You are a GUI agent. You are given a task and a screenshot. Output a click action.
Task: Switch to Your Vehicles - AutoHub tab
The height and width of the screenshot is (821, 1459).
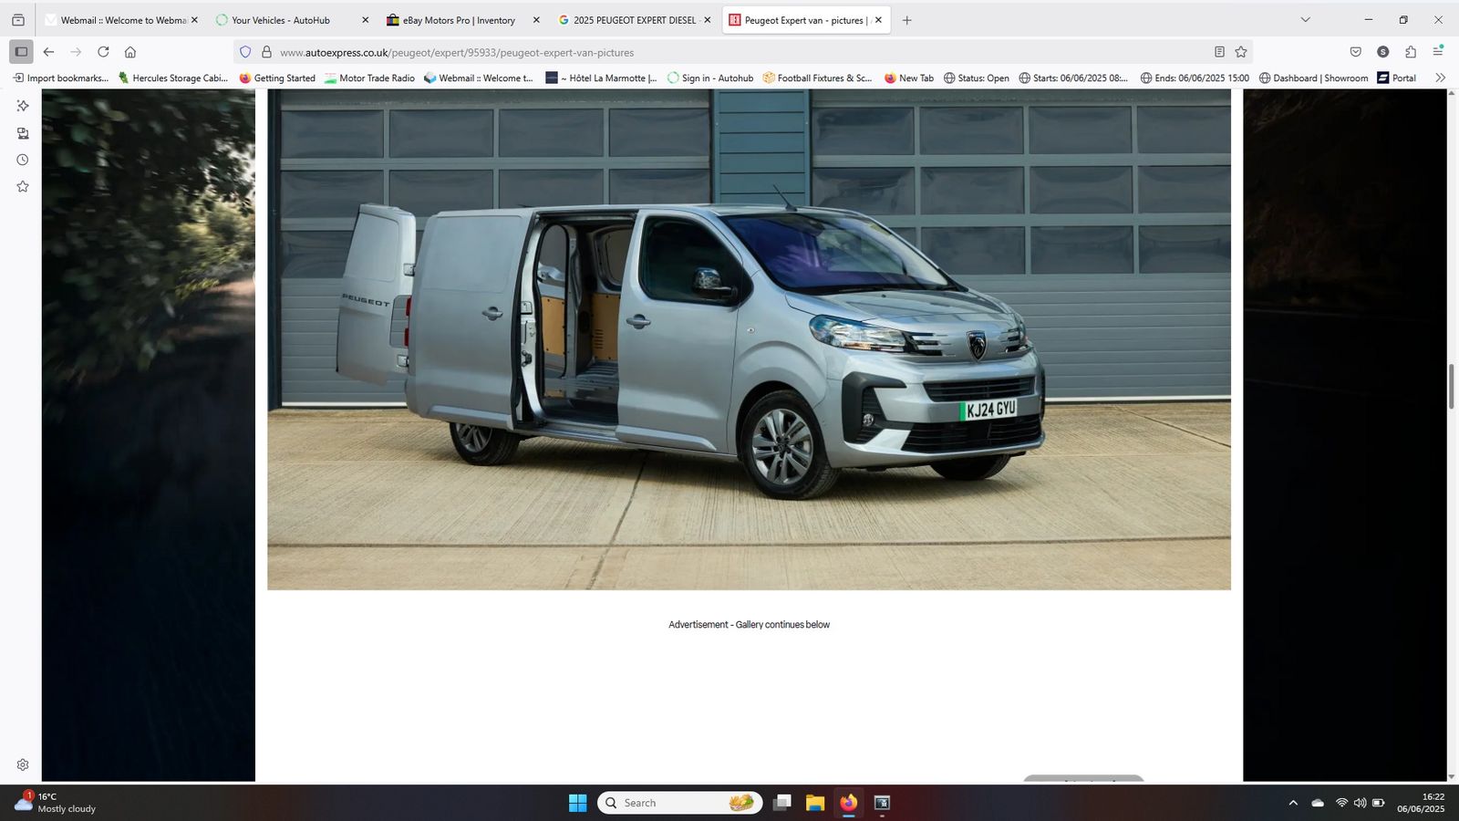[x=281, y=20]
